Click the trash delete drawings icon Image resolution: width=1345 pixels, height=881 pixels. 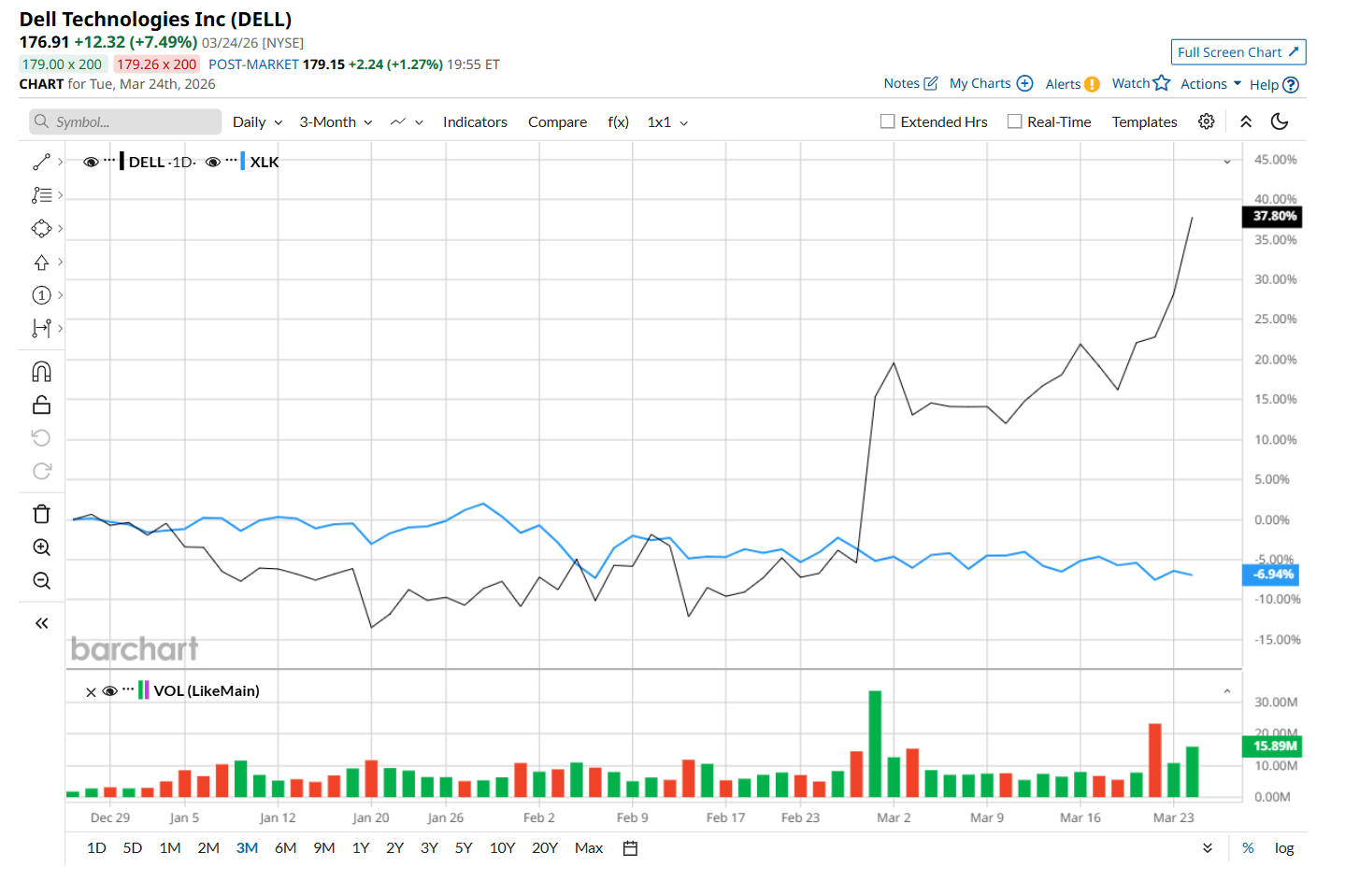pos(41,514)
